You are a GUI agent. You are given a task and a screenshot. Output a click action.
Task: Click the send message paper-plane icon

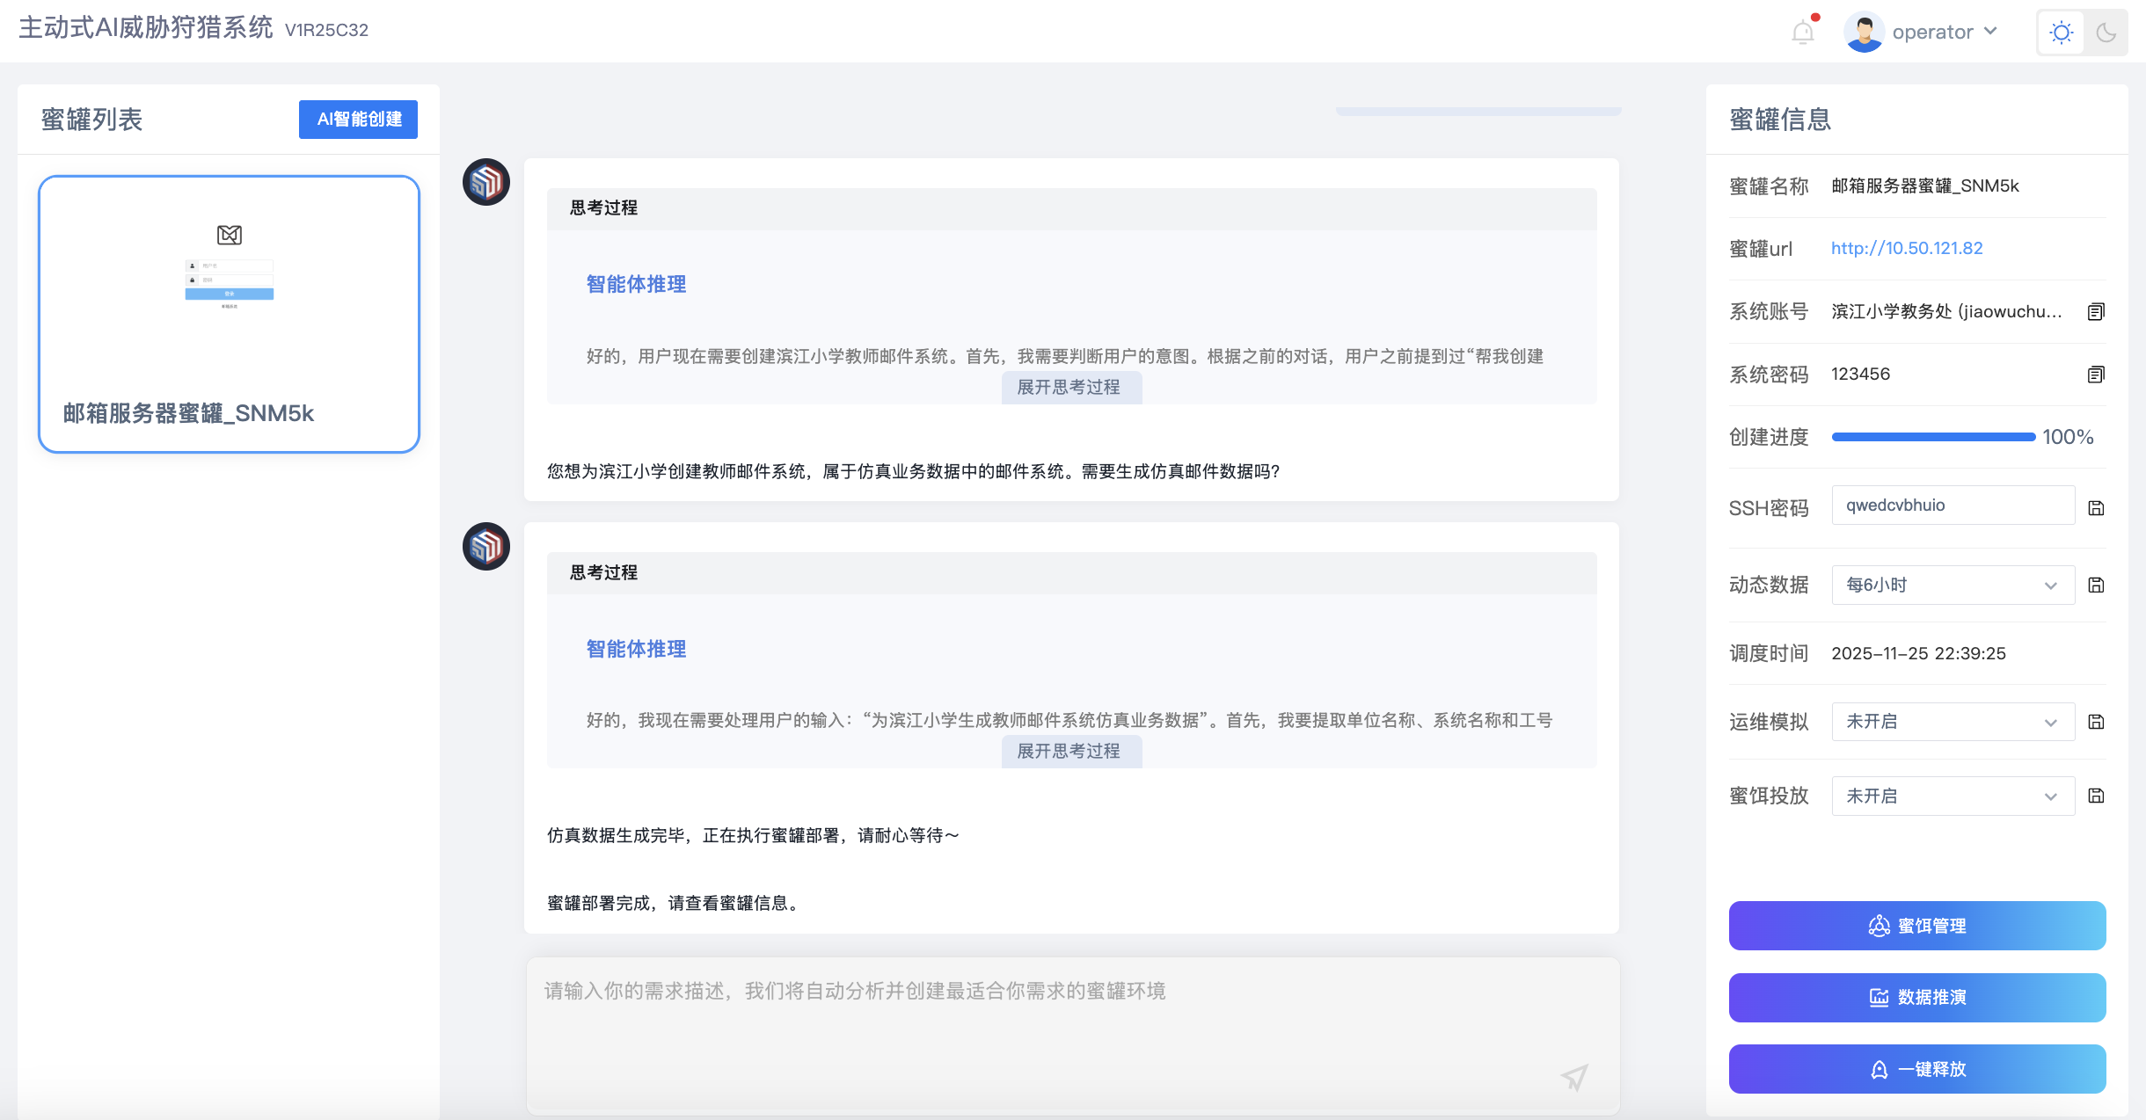[1573, 1077]
